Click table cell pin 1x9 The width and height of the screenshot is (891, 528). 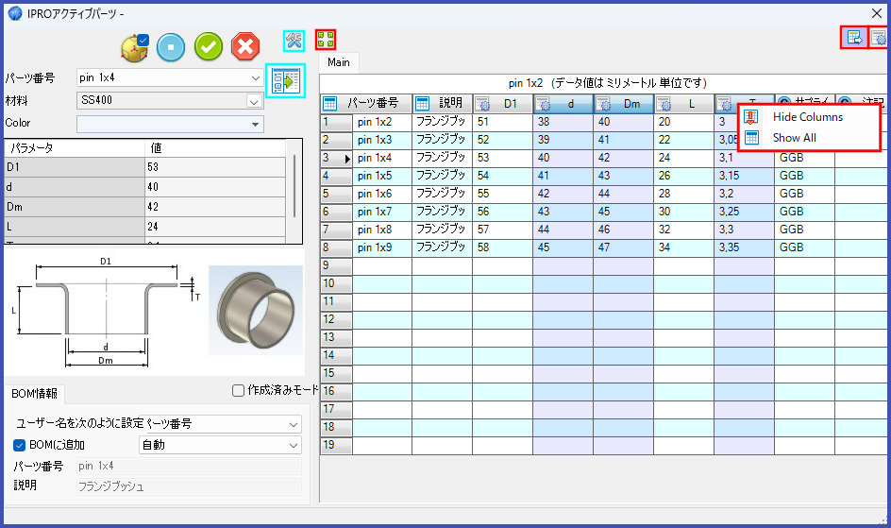(382, 247)
